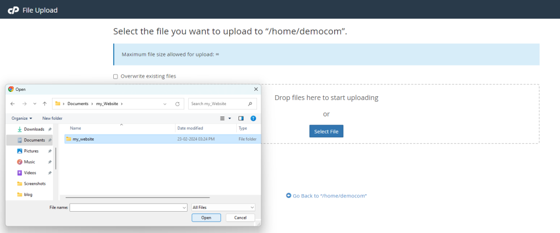Screen dimensions: 560x233
Task: Click the cPanel logo in header
Action: coord(13,10)
